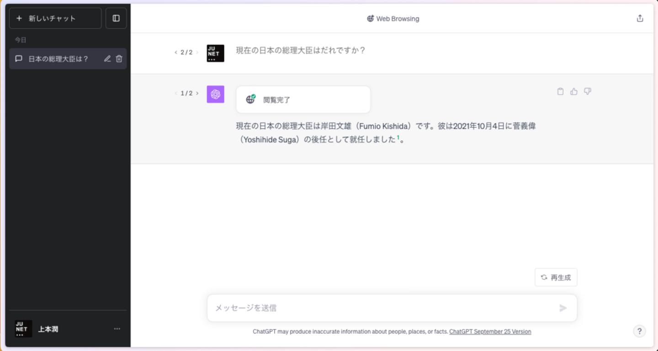658x351 pixels.
Task: Open ChatGPT September 25 Version link
Action: [x=490, y=332]
